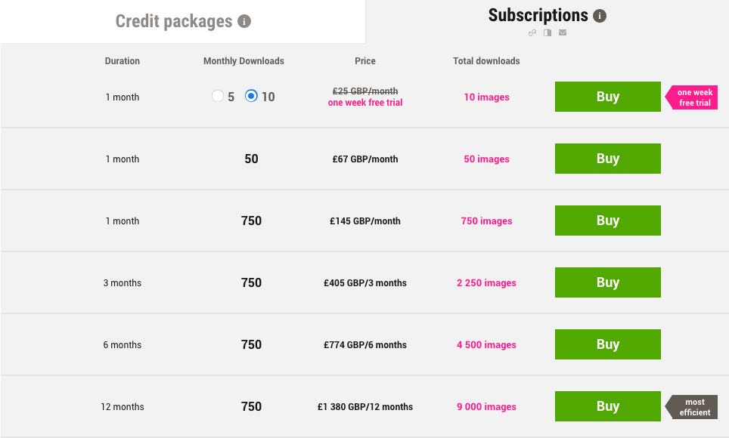This screenshot has height=438, width=729.
Task: Buy the £67 GBP/month 50 images plan
Action: (607, 159)
